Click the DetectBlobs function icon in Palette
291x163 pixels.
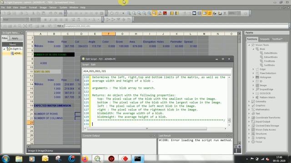261,53
